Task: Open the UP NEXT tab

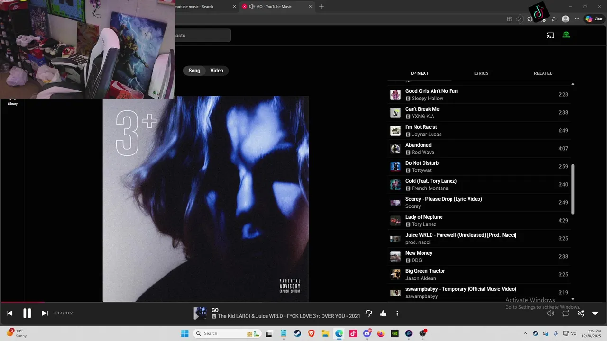Action: [419, 73]
